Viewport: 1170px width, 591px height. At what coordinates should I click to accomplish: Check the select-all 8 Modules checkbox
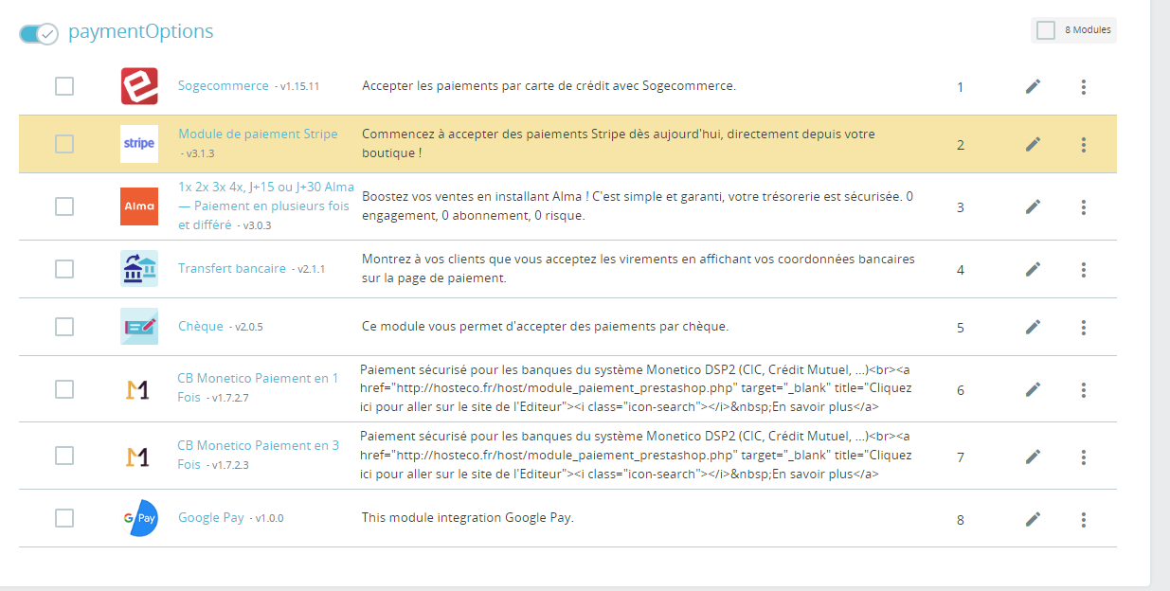click(1046, 30)
